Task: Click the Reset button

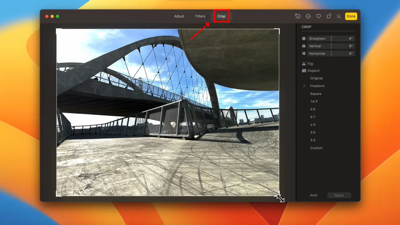Action: 339,195
